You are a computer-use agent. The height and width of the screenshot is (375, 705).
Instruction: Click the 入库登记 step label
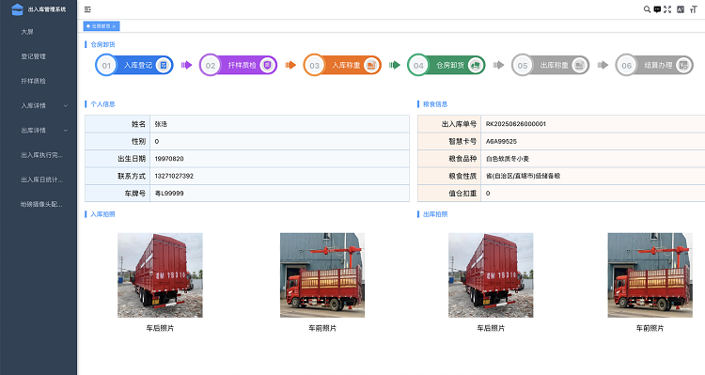(138, 65)
